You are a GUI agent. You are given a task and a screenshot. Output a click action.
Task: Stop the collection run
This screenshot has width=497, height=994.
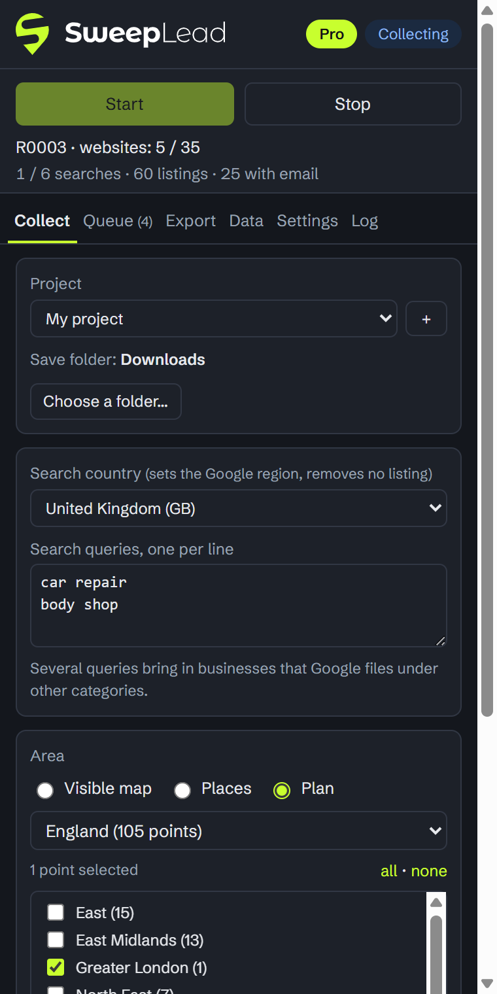click(x=353, y=104)
